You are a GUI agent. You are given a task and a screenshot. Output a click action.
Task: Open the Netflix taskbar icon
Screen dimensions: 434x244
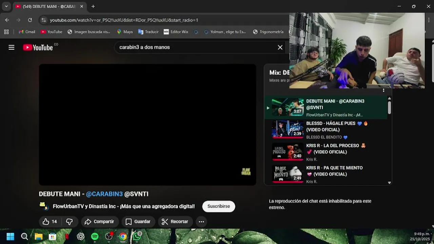pos(67,236)
